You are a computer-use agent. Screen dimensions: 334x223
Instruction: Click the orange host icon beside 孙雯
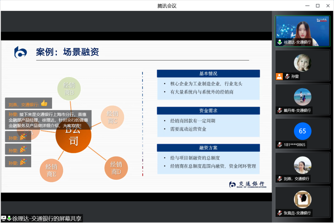[x=279, y=76]
